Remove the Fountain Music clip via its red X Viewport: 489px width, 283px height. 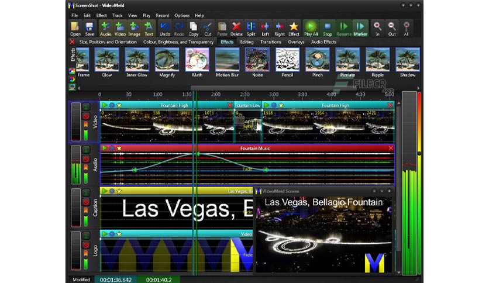click(x=391, y=149)
